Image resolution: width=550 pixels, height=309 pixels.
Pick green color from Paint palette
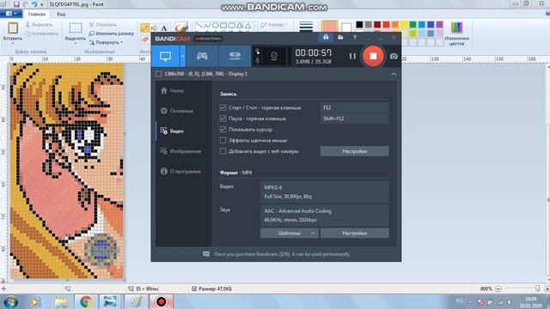pos(412,25)
